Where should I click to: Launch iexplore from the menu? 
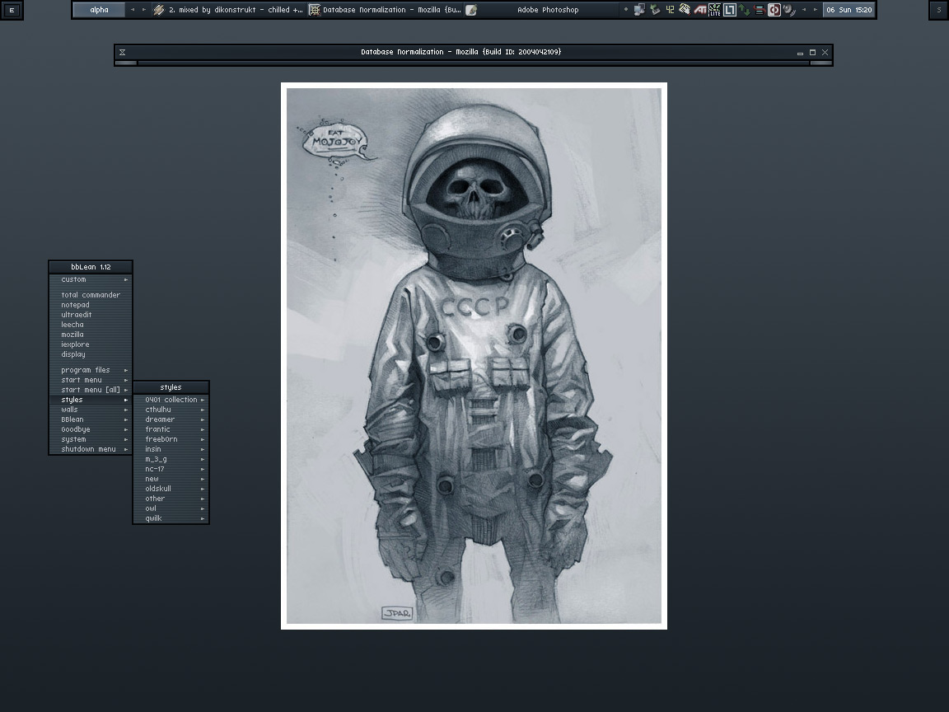(x=91, y=344)
